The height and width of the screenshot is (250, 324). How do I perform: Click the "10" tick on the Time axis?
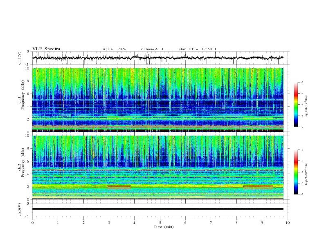[288, 223]
